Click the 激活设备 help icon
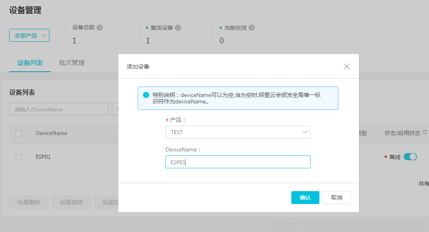429x232 pixels. 178,27
